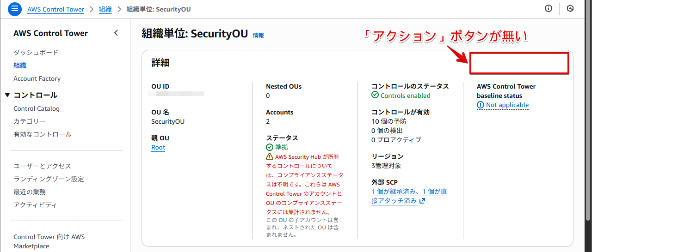Open 有効なコントロール in sidebar
Image resolution: width=684 pixels, height=252 pixels.
pos(43,134)
